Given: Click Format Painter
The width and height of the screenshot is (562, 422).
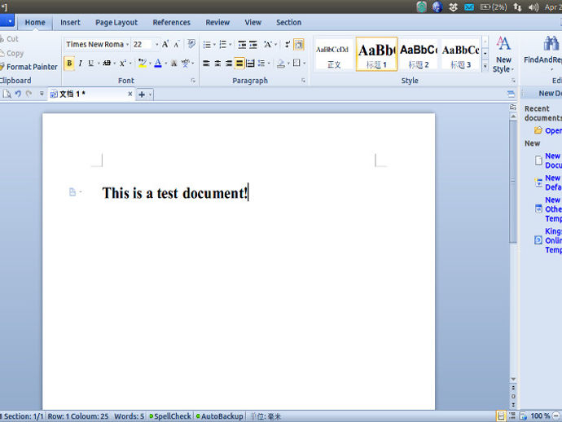Looking at the screenshot, I should click(29, 67).
